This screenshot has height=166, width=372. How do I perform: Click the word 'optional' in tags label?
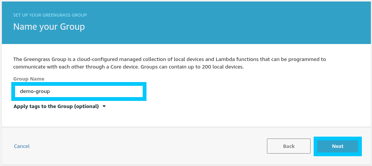[86, 107]
